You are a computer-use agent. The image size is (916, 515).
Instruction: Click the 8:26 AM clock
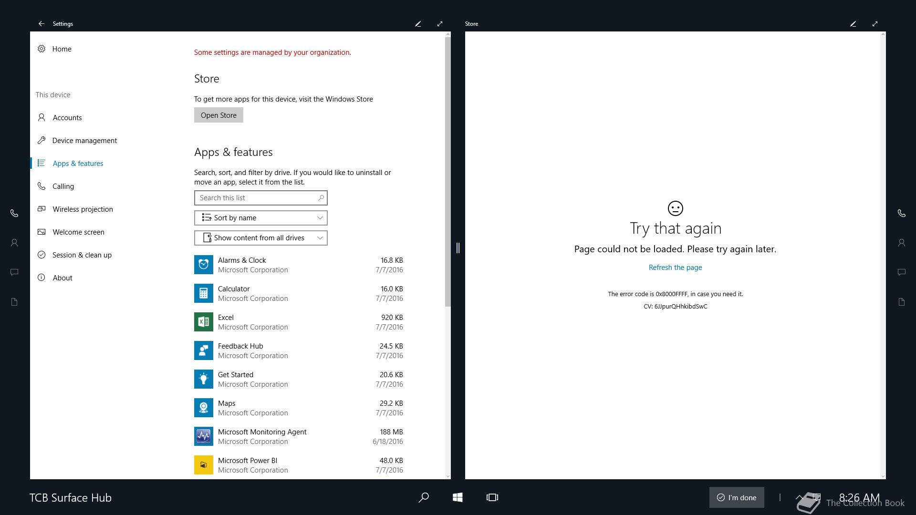[x=859, y=497]
